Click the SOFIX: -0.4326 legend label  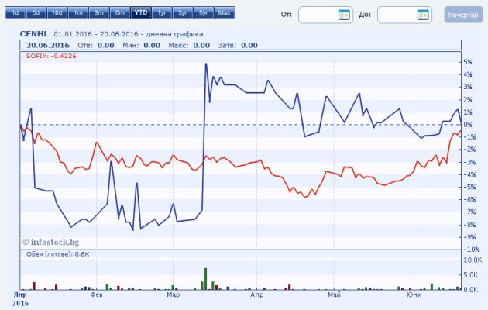coord(51,56)
